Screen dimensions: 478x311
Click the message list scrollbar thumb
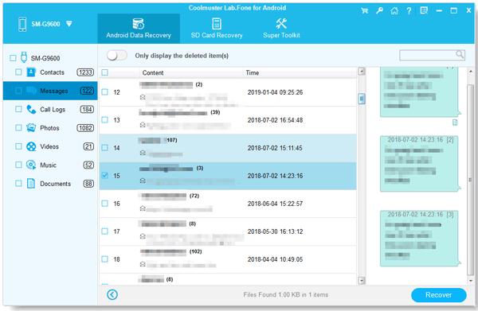362,99
